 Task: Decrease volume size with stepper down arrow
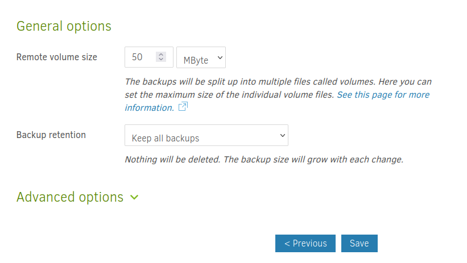click(161, 60)
